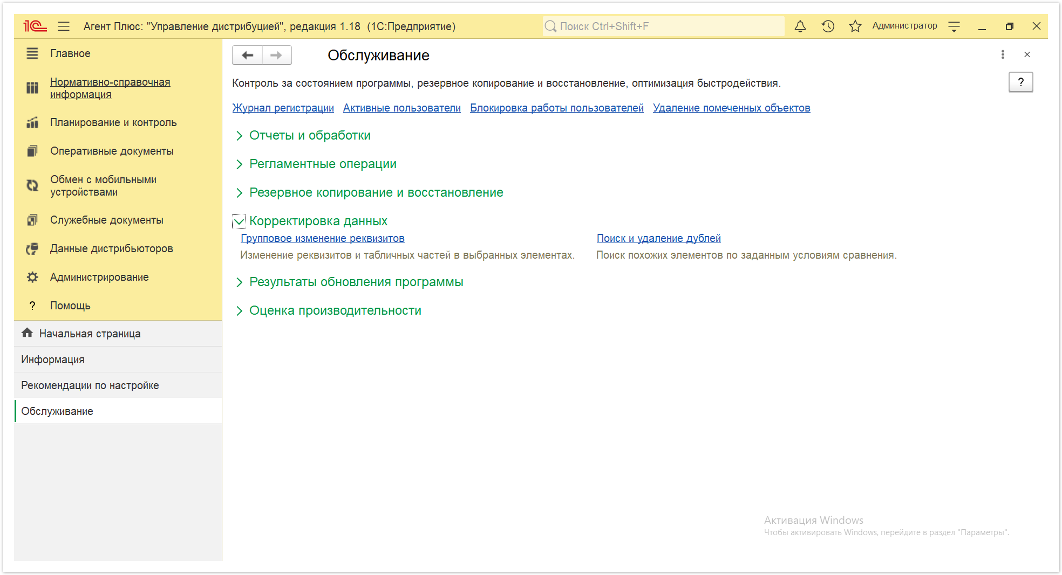Open the notifications bell icon
Image resolution: width=1062 pixels, height=575 pixels.
click(x=800, y=26)
